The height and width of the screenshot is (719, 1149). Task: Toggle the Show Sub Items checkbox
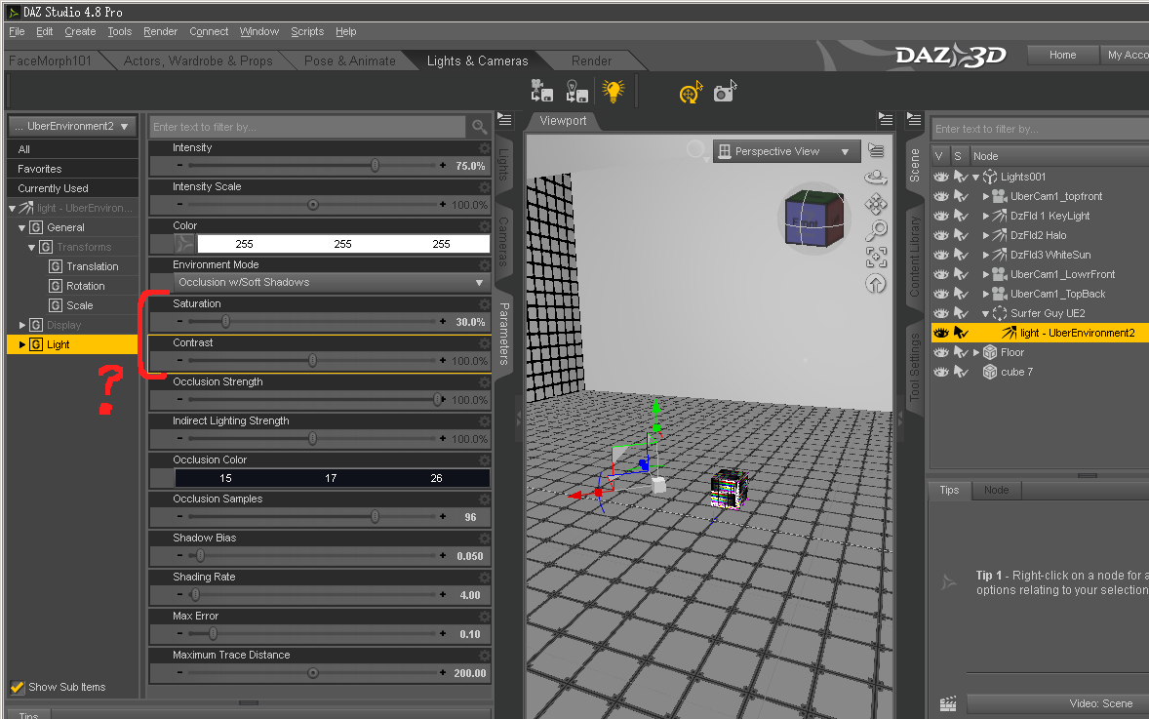[x=17, y=688]
